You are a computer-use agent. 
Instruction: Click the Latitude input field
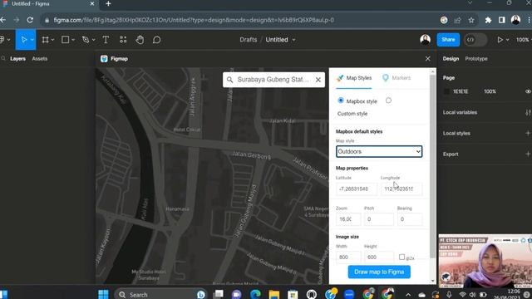click(356, 189)
